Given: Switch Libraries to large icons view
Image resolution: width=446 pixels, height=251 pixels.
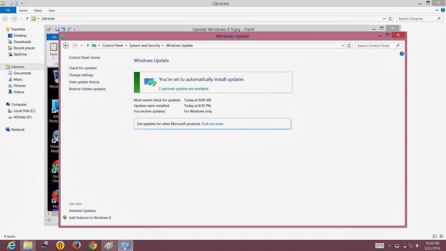Looking at the screenshot, I should click(x=441, y=236).
